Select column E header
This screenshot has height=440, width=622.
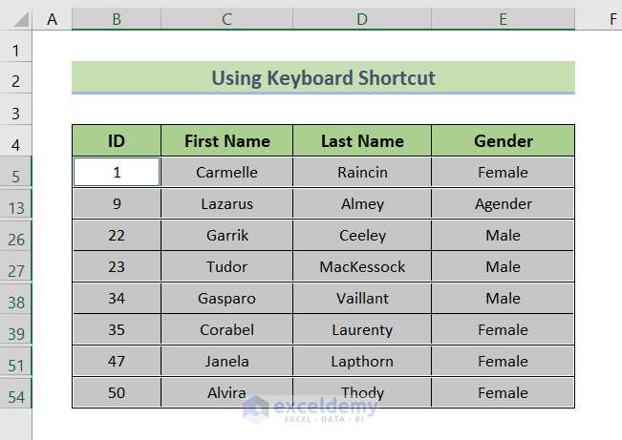[503, 19]
